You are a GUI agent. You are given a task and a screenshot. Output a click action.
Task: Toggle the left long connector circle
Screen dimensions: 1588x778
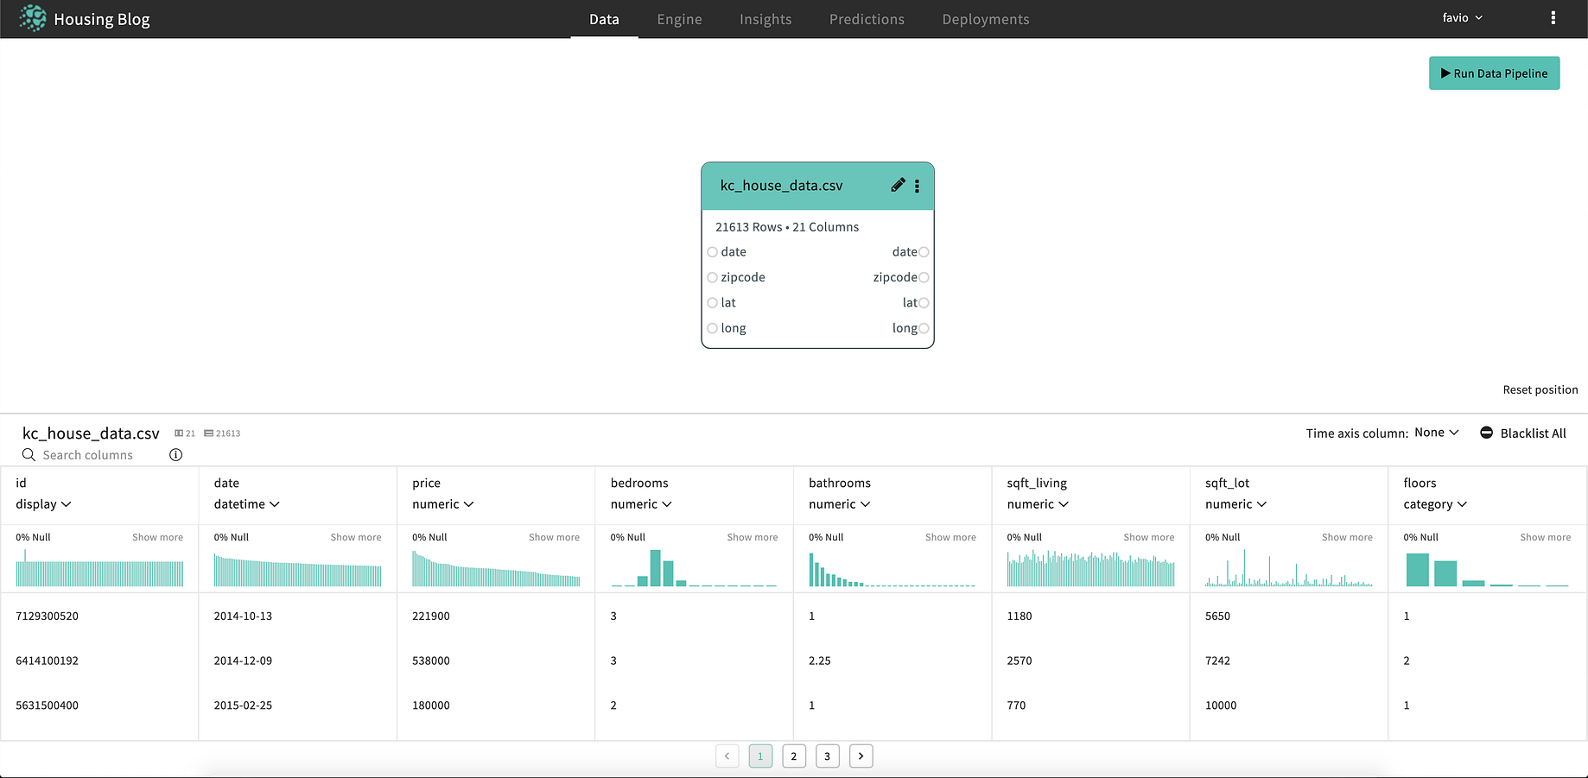(x=712, y=328)
